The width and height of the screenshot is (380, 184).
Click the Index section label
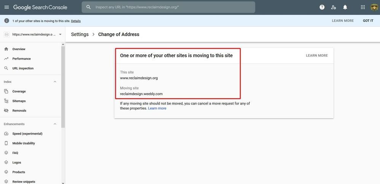pyautogui.click(x=8, y=82)
